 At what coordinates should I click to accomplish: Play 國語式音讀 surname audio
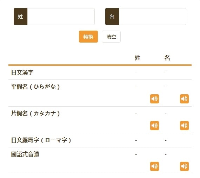[x=154, y=166]
